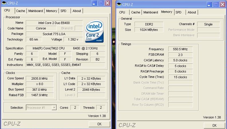Click the Bus Speed value 367.0 MHz
The image size is (227, 129).
click(40, 90)
